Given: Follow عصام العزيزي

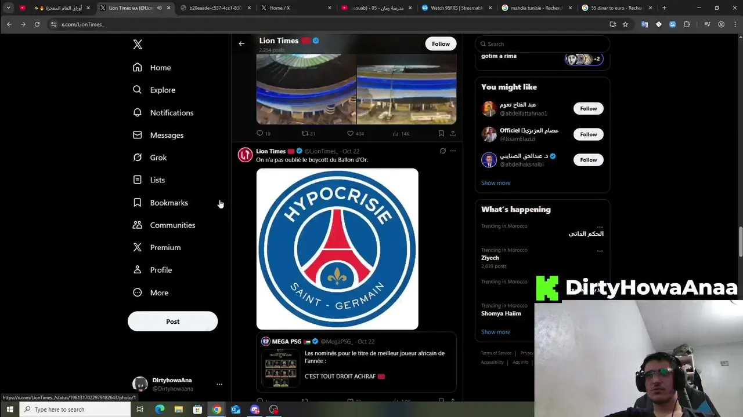Looking at the screenshot, I should click(588, 134).
